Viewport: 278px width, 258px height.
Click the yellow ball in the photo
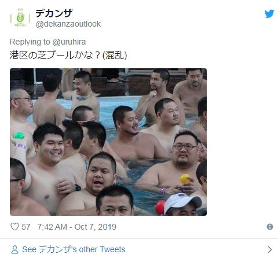pos(185,179)
